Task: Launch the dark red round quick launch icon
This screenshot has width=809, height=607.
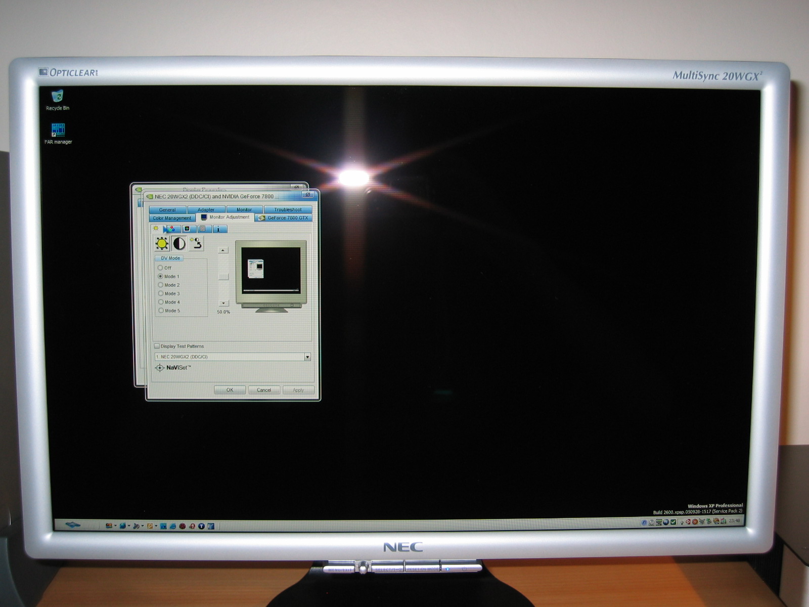Action: pos(183,526)
